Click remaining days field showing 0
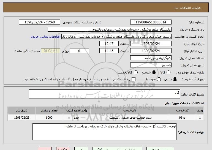 click(x=79, y=51)
